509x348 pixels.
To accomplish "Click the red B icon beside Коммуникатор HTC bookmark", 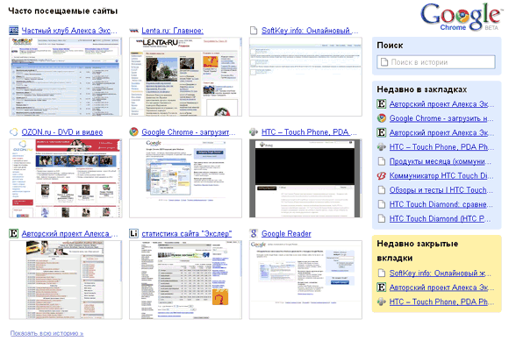I will pos(382,176).
